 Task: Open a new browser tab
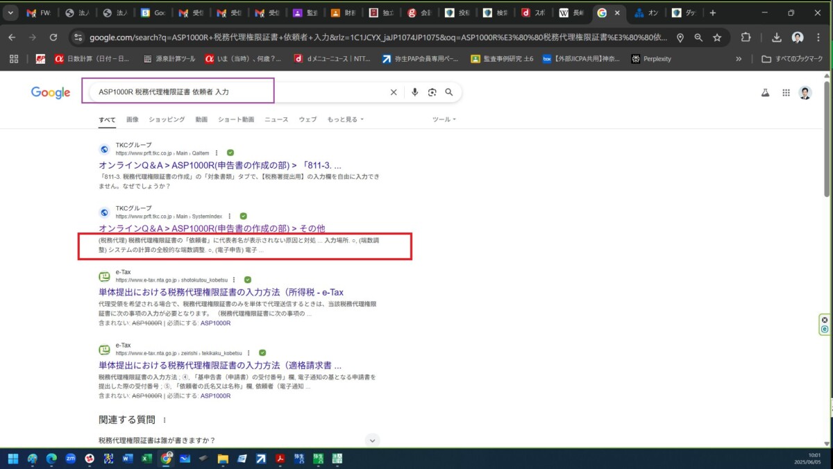point(713,12)
